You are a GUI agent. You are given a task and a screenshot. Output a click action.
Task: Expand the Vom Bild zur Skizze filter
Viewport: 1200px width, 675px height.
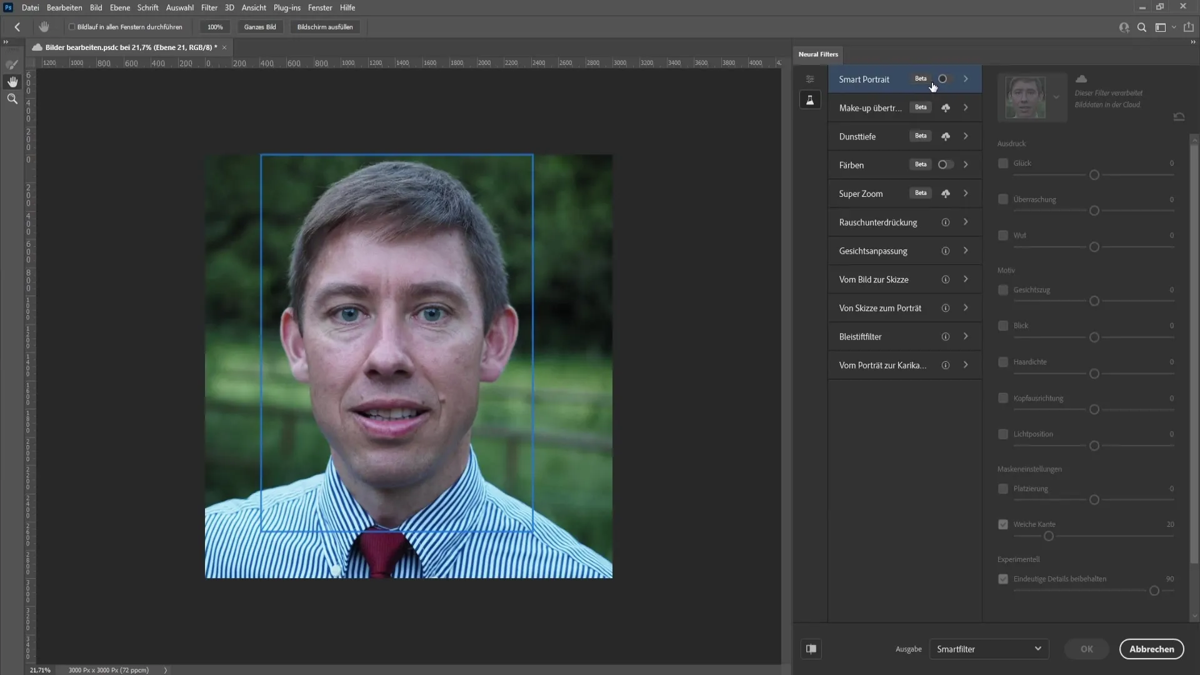coord(968,279)
